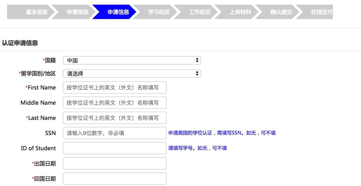Open the 上传材料 step

[x=240, y=12]
